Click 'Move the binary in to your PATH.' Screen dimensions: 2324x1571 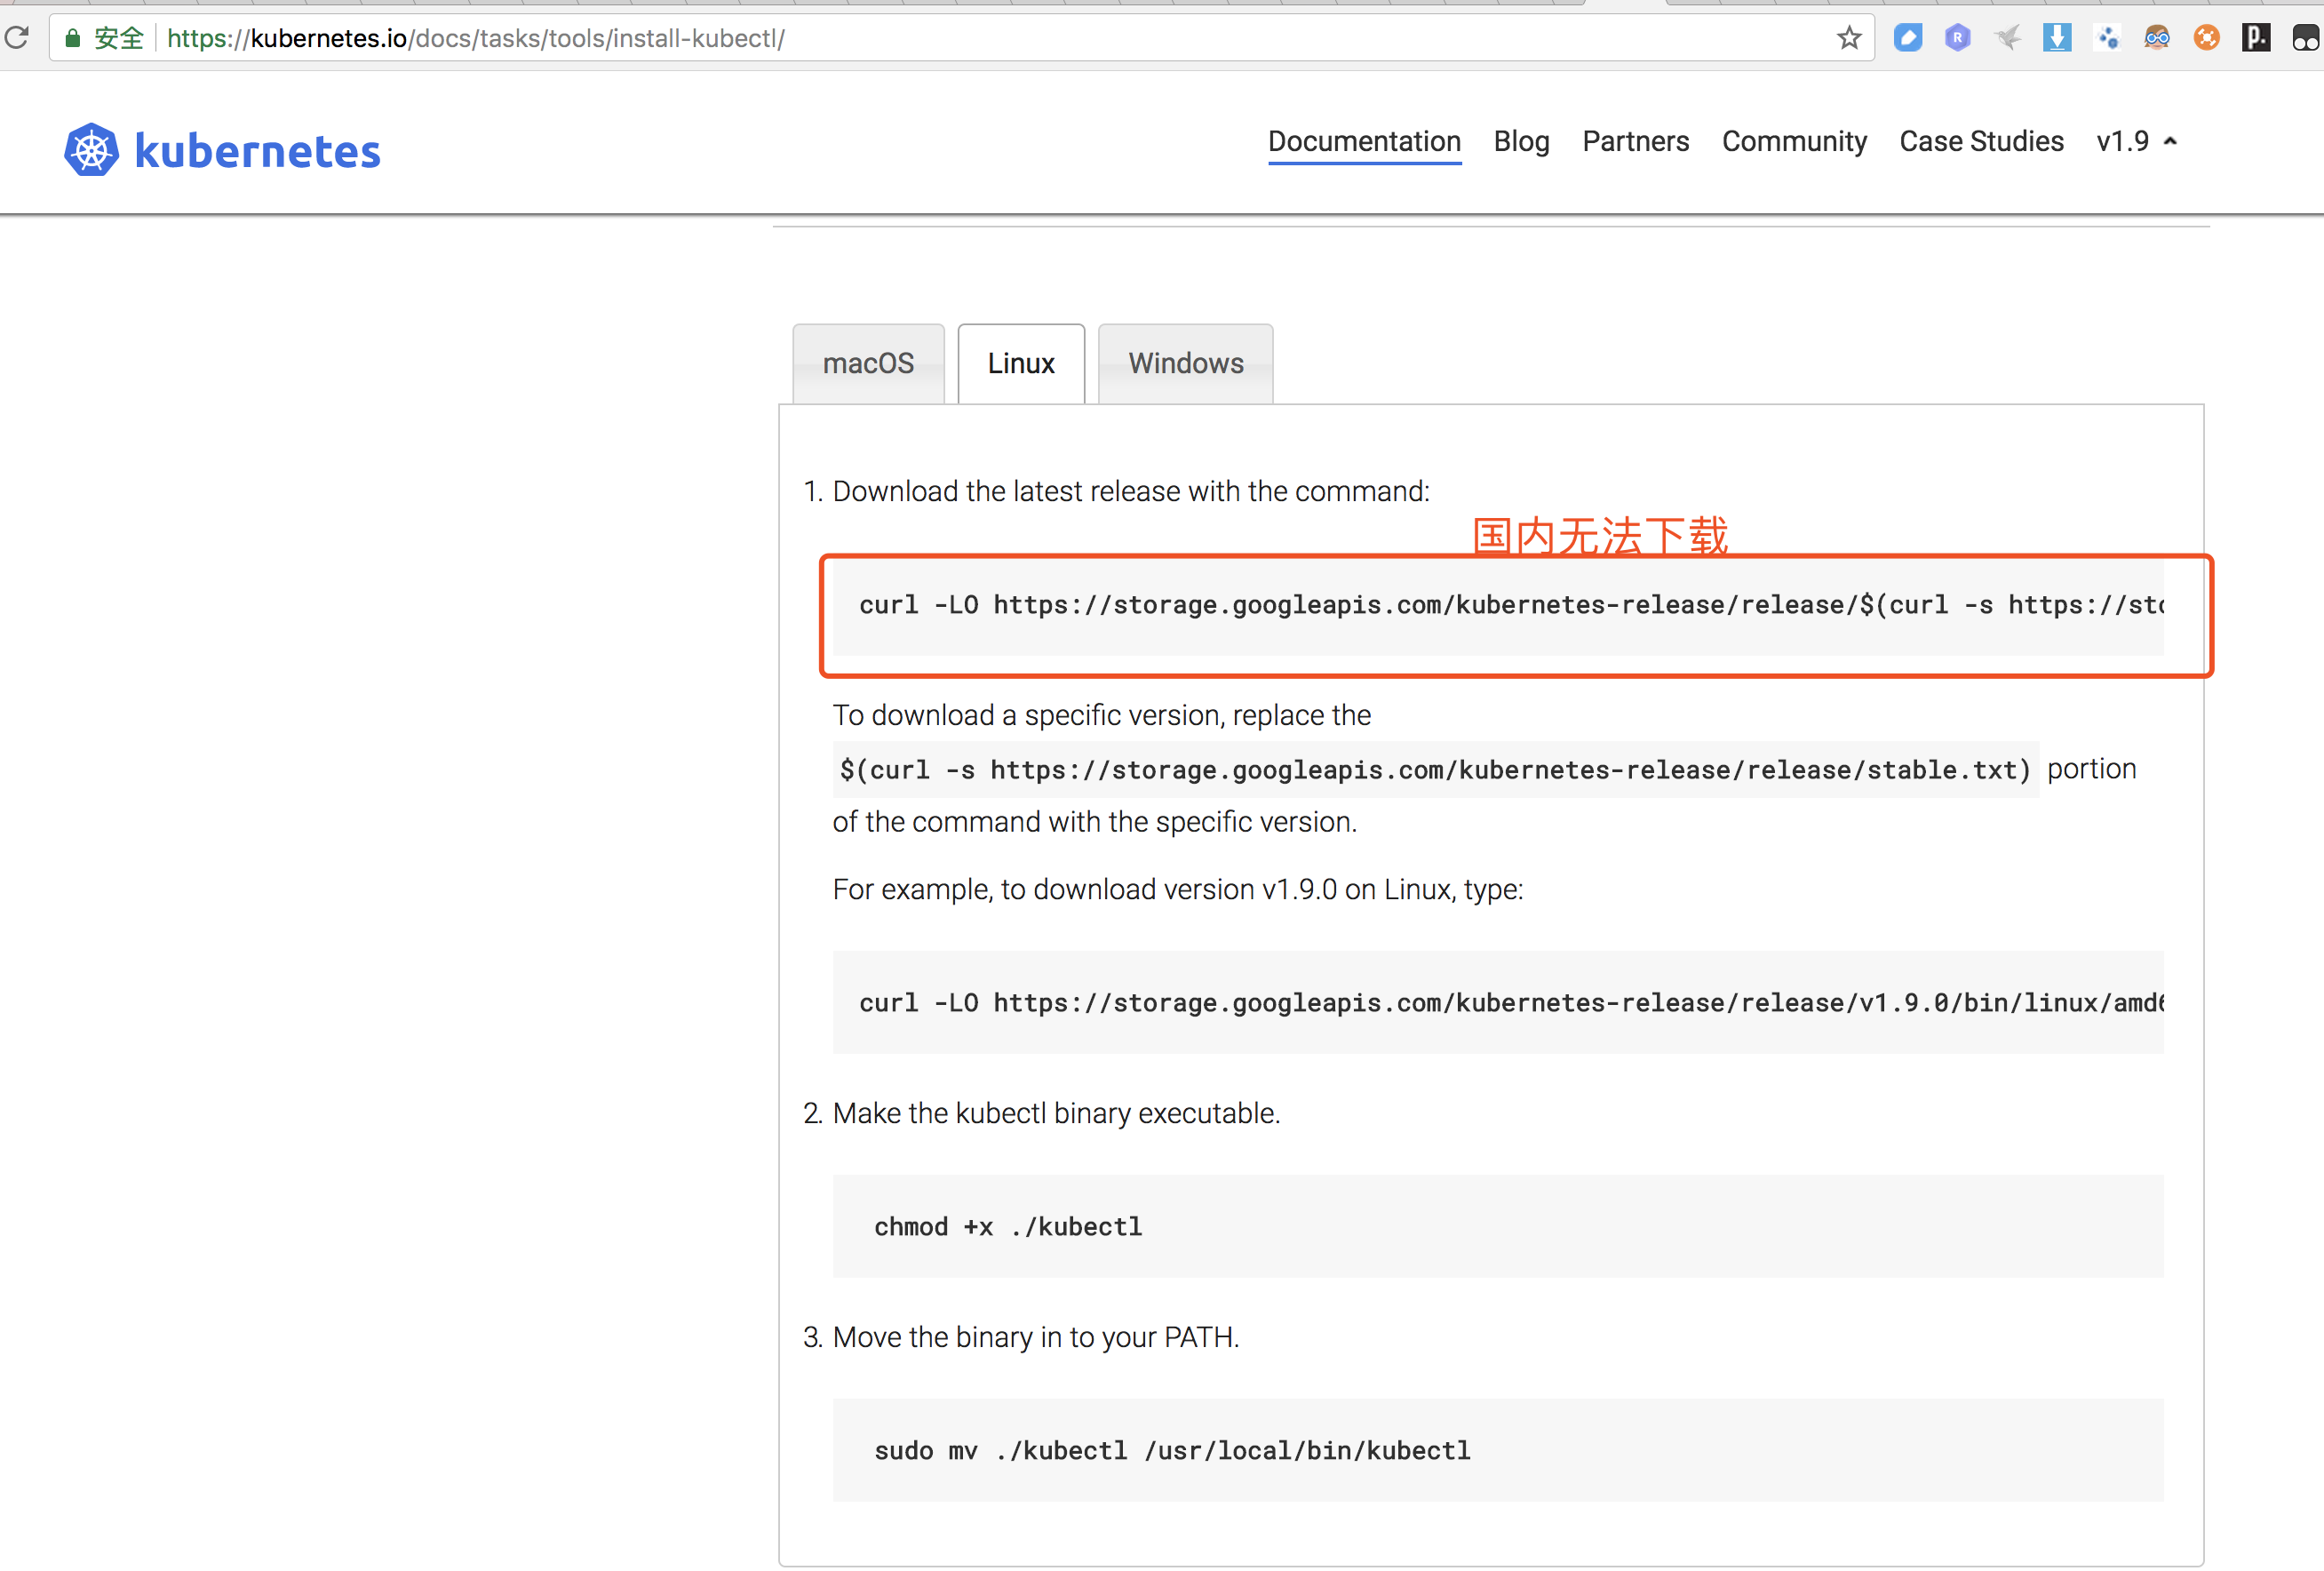[1035, 1337]
